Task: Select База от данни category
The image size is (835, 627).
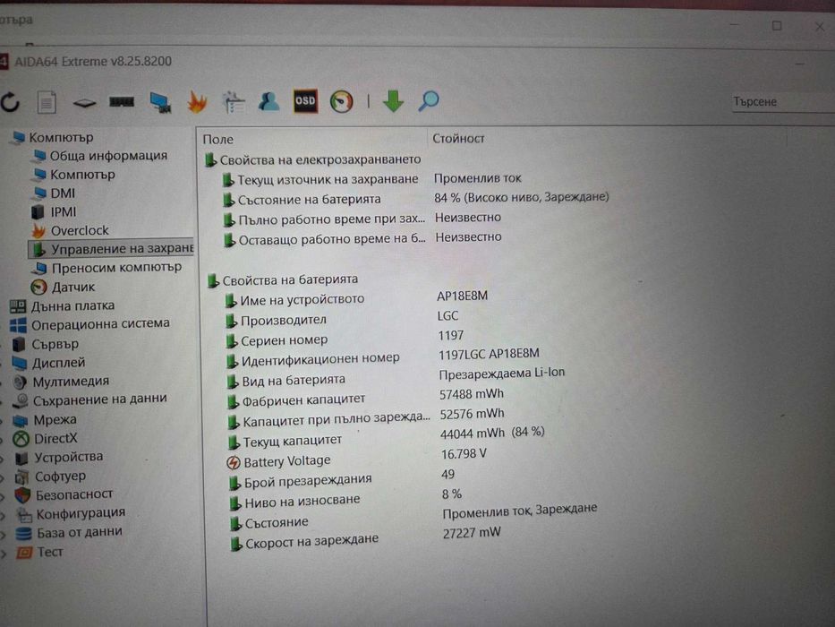Action: 69,532
